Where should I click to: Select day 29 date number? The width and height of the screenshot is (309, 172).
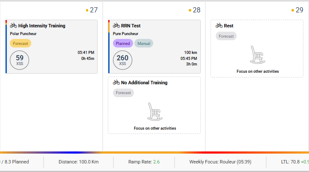click(299, 10)
